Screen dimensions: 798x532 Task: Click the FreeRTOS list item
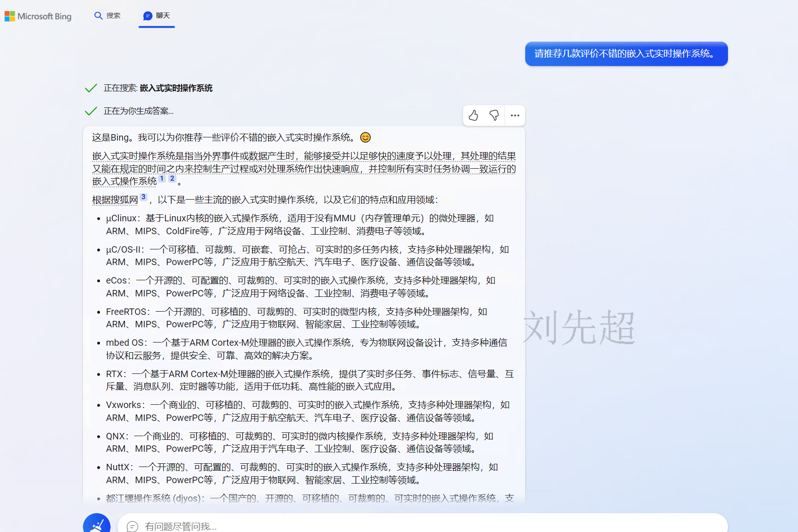(x=296, y=318)
